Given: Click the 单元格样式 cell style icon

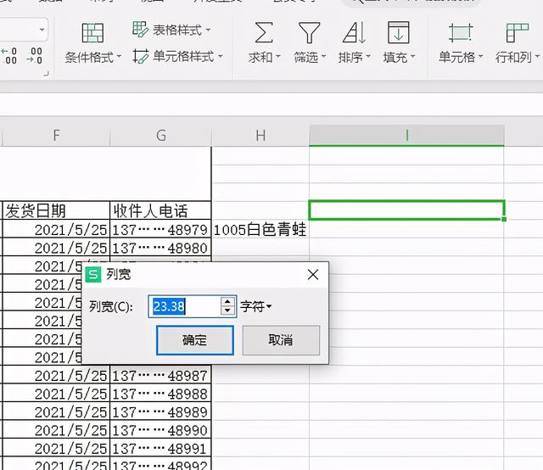Looking at the screenshot, I should pyautogui.click(x=141, y=56).
